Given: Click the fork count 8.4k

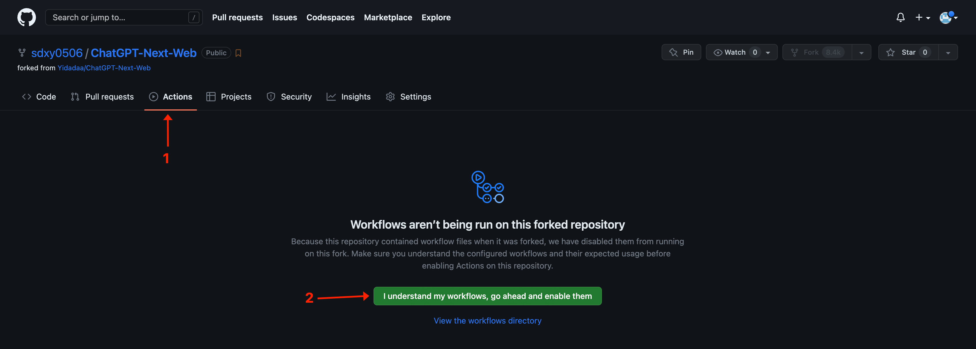Looking at the screenshot, I should point(833,52).
